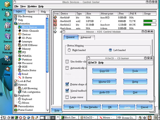Click the red X-Server icon
160x120 pixels.
pyautogui.click(x=20, y=78)
